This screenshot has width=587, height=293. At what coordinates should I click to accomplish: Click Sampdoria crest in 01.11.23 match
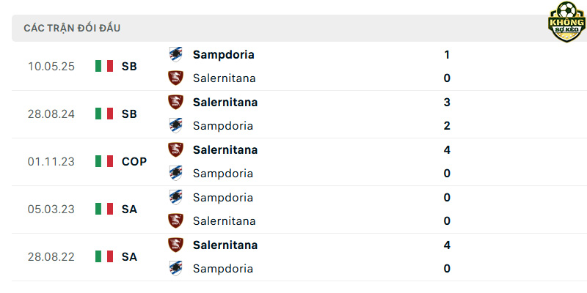coord(175,173)
